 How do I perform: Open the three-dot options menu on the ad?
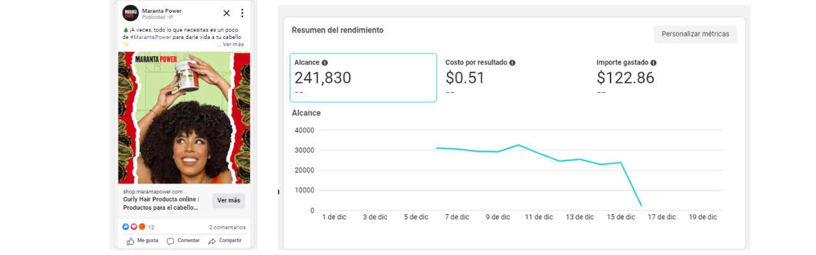coord(242,13)
